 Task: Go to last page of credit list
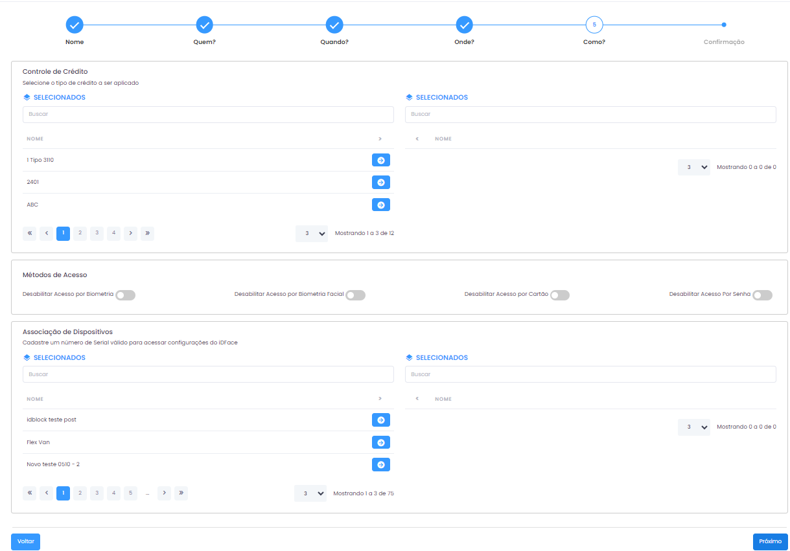(147, 233)
